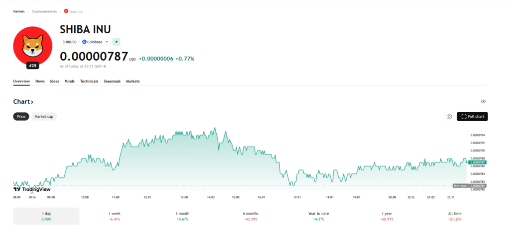Select the 1 month time range

(182, 216)
